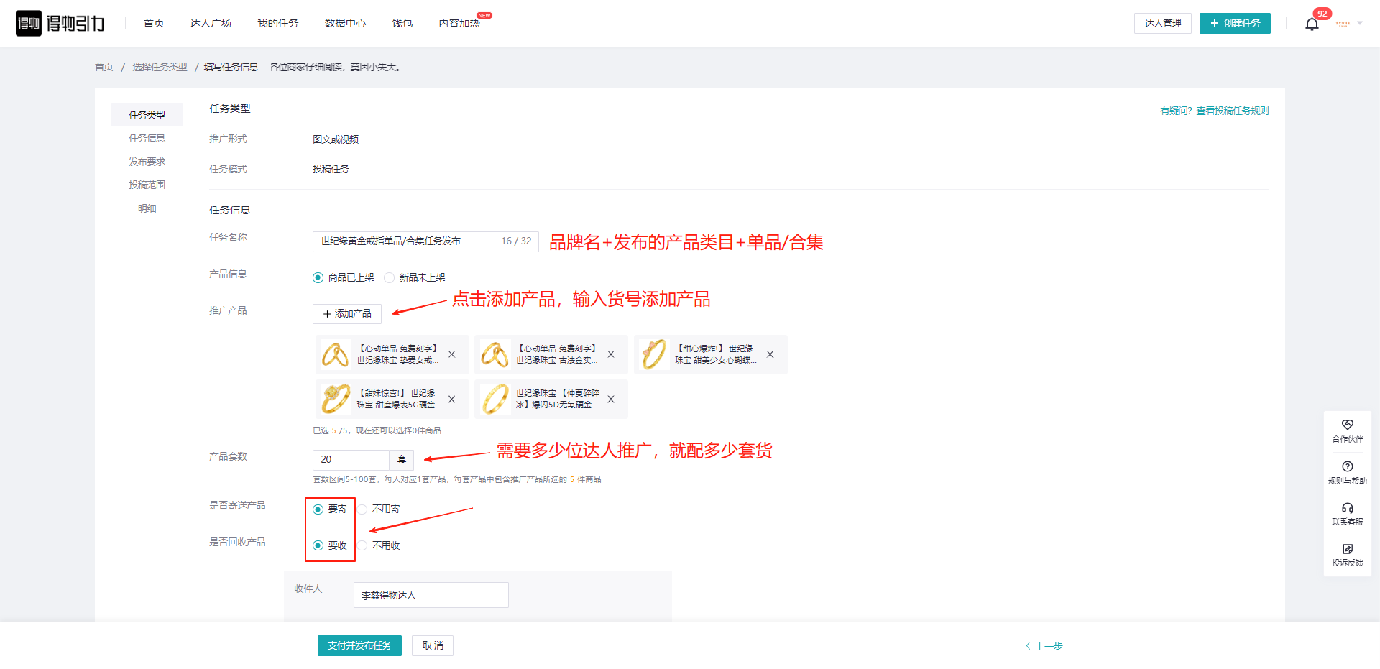The image size is (1380, 669).
Task: Open 投诉反馈 feedback icon
Action: tap(1347, 550)
